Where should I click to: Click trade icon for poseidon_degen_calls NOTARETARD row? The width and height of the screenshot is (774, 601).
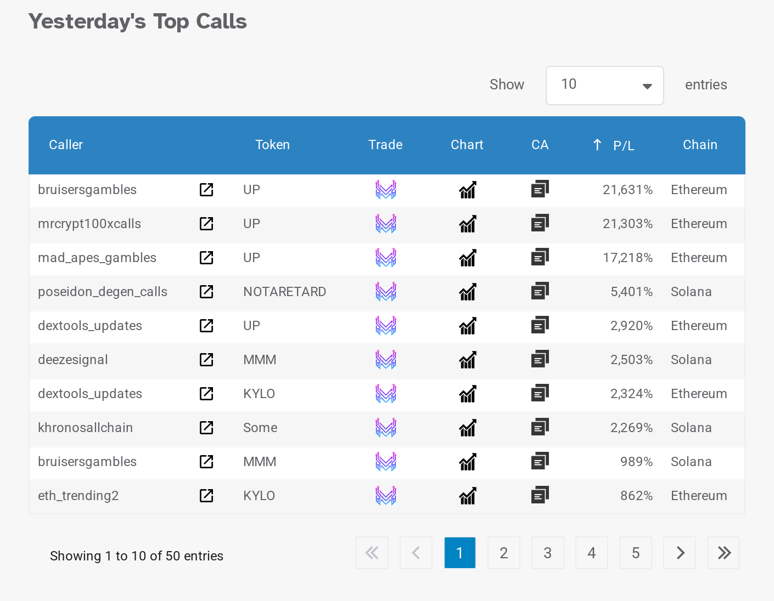[x=385, y=292]
